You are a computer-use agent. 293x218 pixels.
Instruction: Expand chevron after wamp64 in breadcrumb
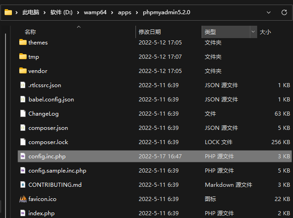tap(112, 12)
